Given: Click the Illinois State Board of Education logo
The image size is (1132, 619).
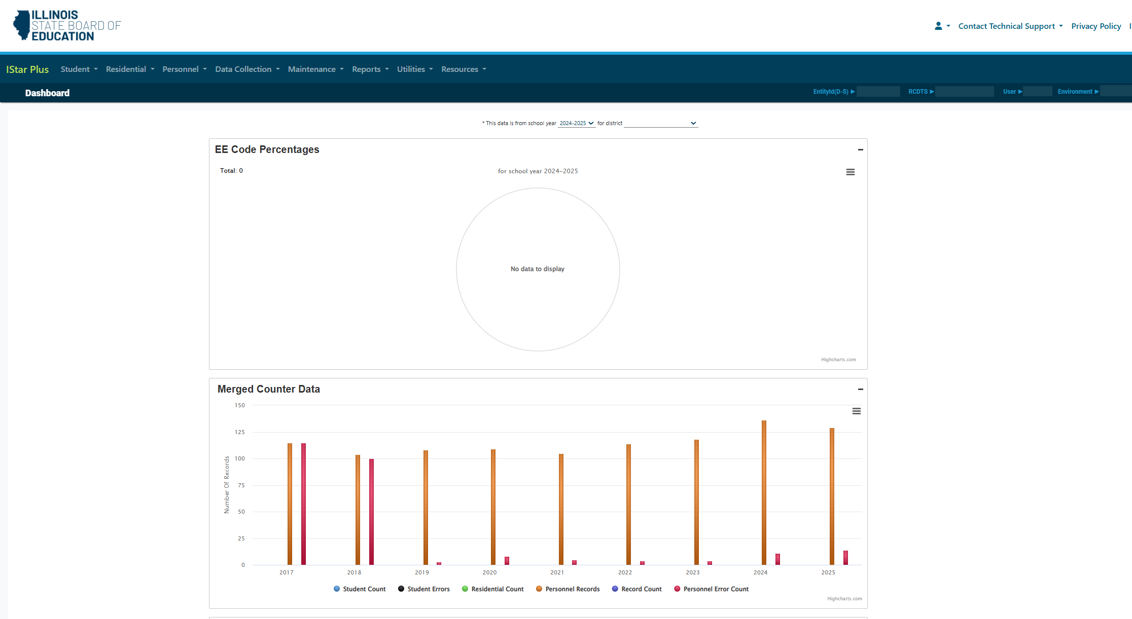Looking at the screenshot, I should coord(67,25).
